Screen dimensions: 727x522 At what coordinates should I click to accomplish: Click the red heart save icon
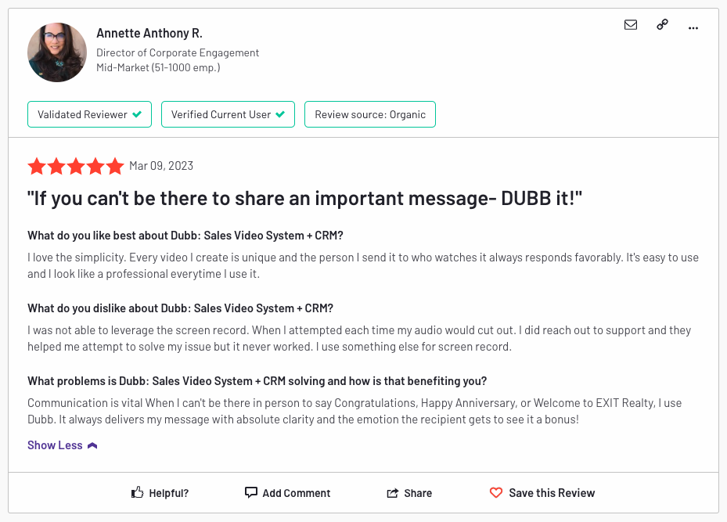point(496,493)
